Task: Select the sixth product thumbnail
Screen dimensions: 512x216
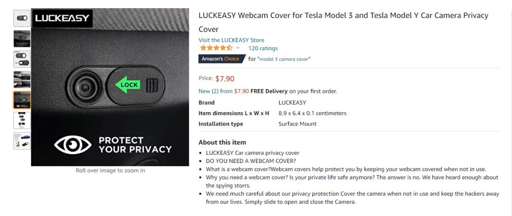Action: tap(22, 120)
